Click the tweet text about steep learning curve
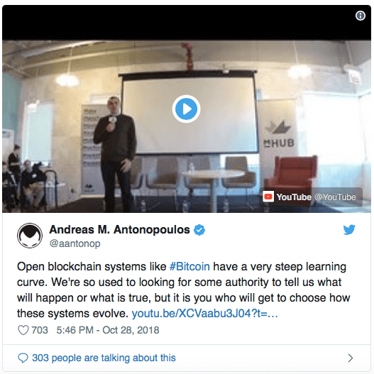Image resolution: width=374 pixels, height=374 pixels. click(x=183, y=290)
